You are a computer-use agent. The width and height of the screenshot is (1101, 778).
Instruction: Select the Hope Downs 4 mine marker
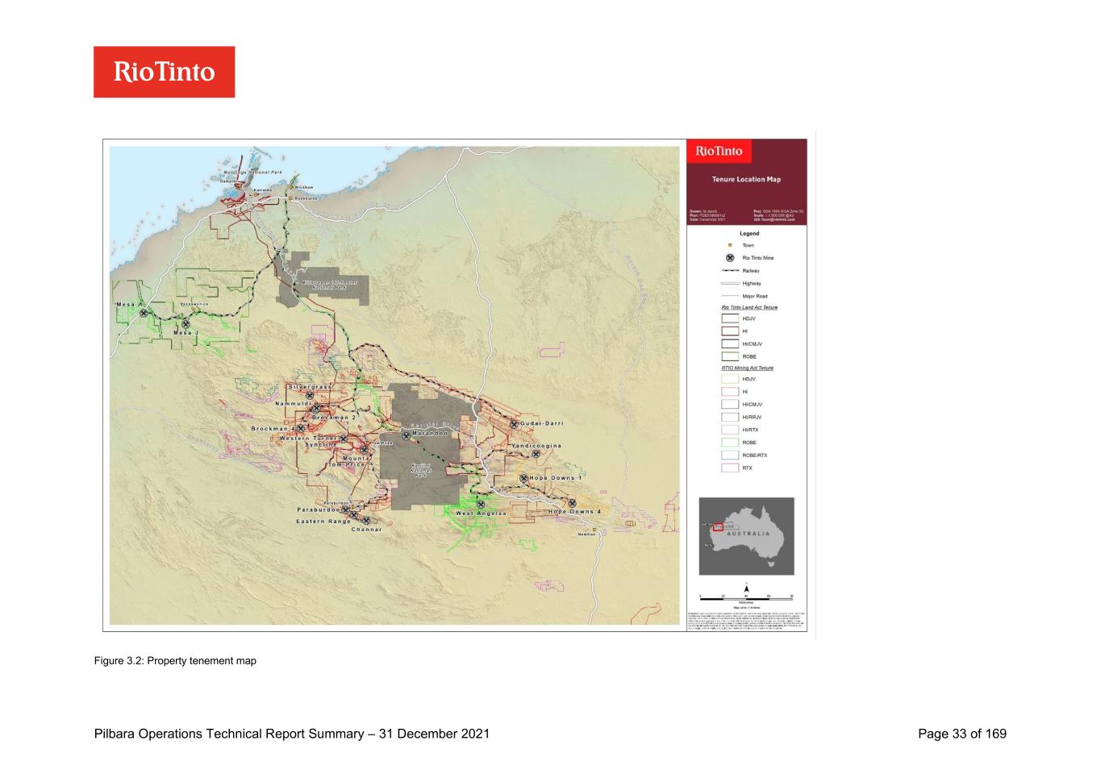point(572,503)
